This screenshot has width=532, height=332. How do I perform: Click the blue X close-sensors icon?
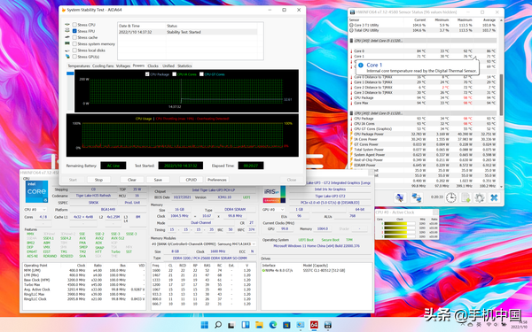click(x=494, y=197)
